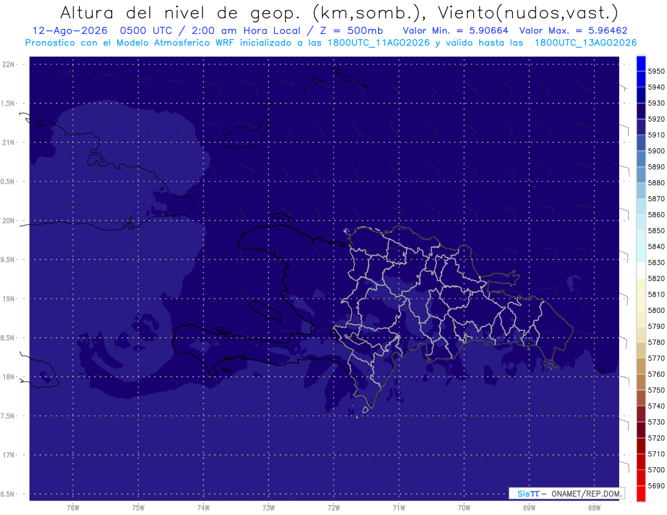
Task: Click the white swatch between 5830 and 5820
Action: [641, 270]
